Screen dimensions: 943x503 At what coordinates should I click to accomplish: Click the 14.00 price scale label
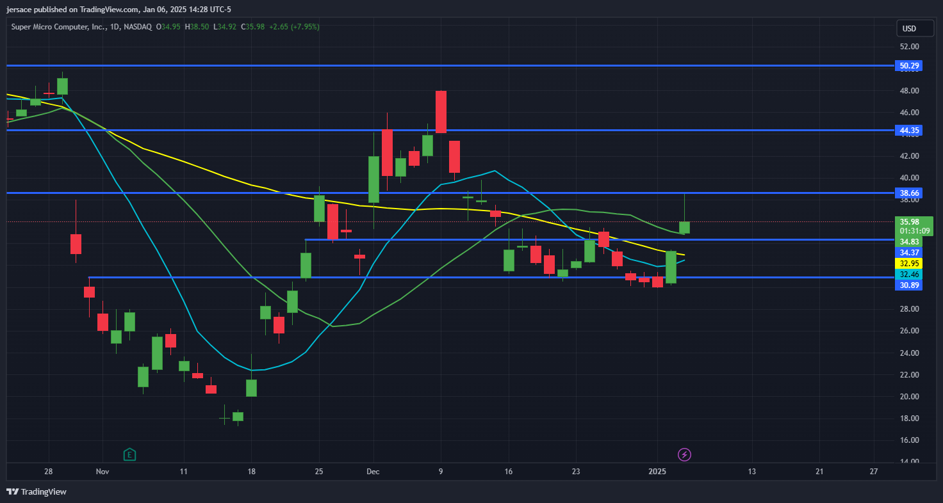tap(909, 461)
